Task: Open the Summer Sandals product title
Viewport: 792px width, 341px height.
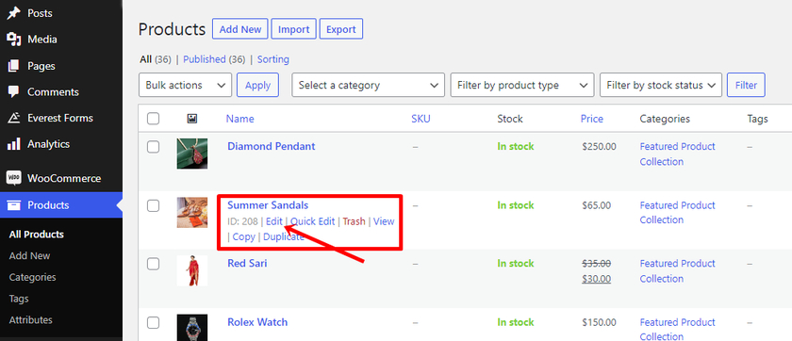Action: pos(268,205)
